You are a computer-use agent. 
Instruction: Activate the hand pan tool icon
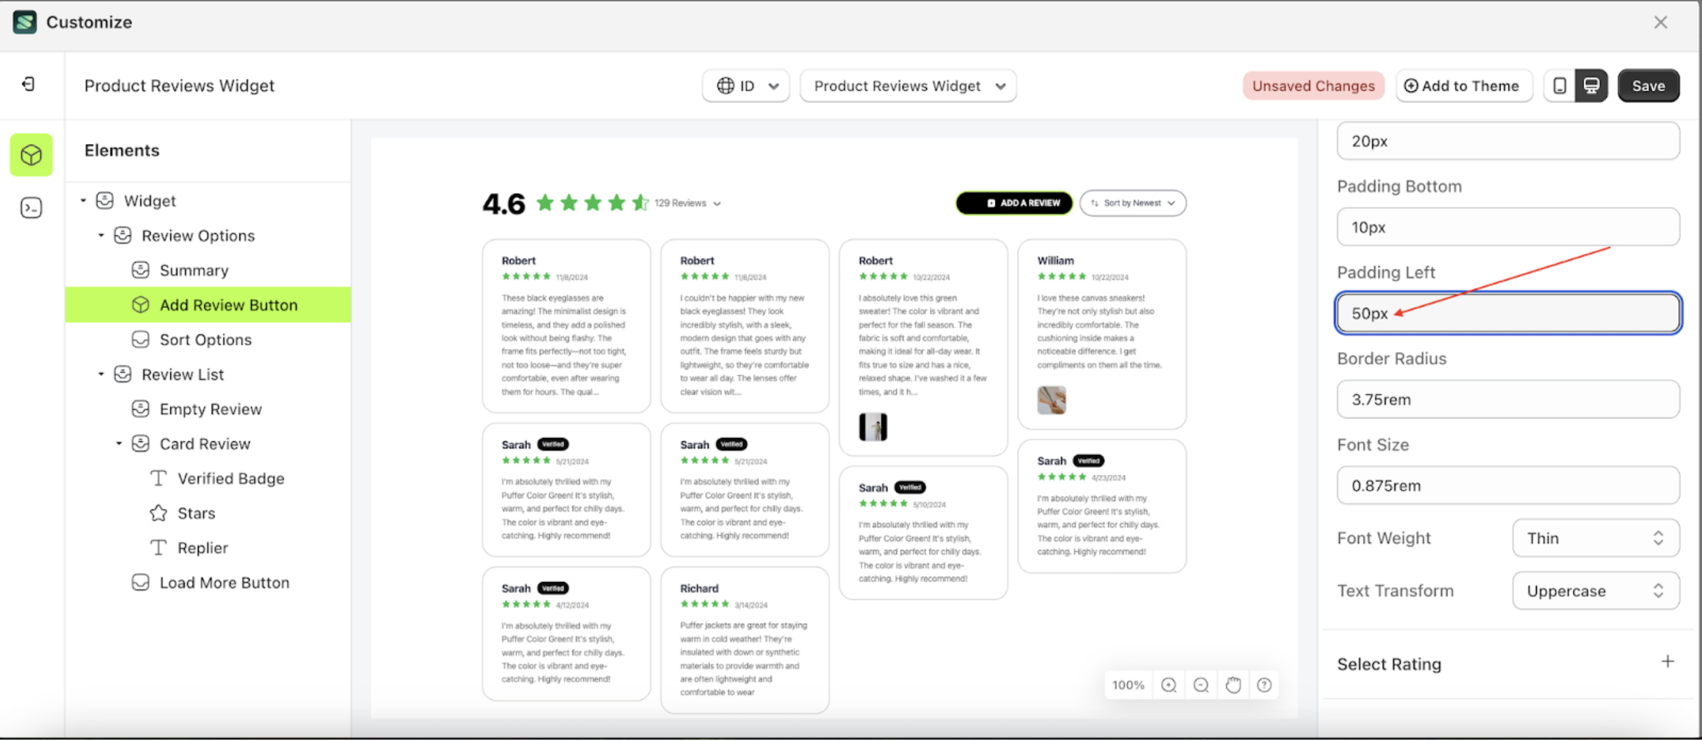click(1233, 684)
